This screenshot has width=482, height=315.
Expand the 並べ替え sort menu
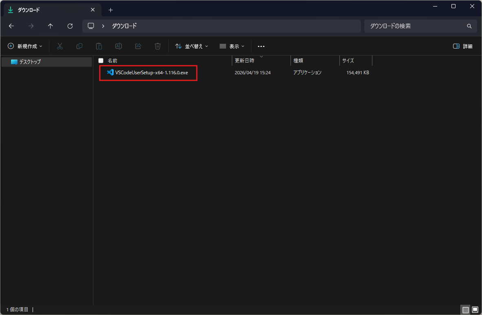pyautogui.click(x=191, y=46)
